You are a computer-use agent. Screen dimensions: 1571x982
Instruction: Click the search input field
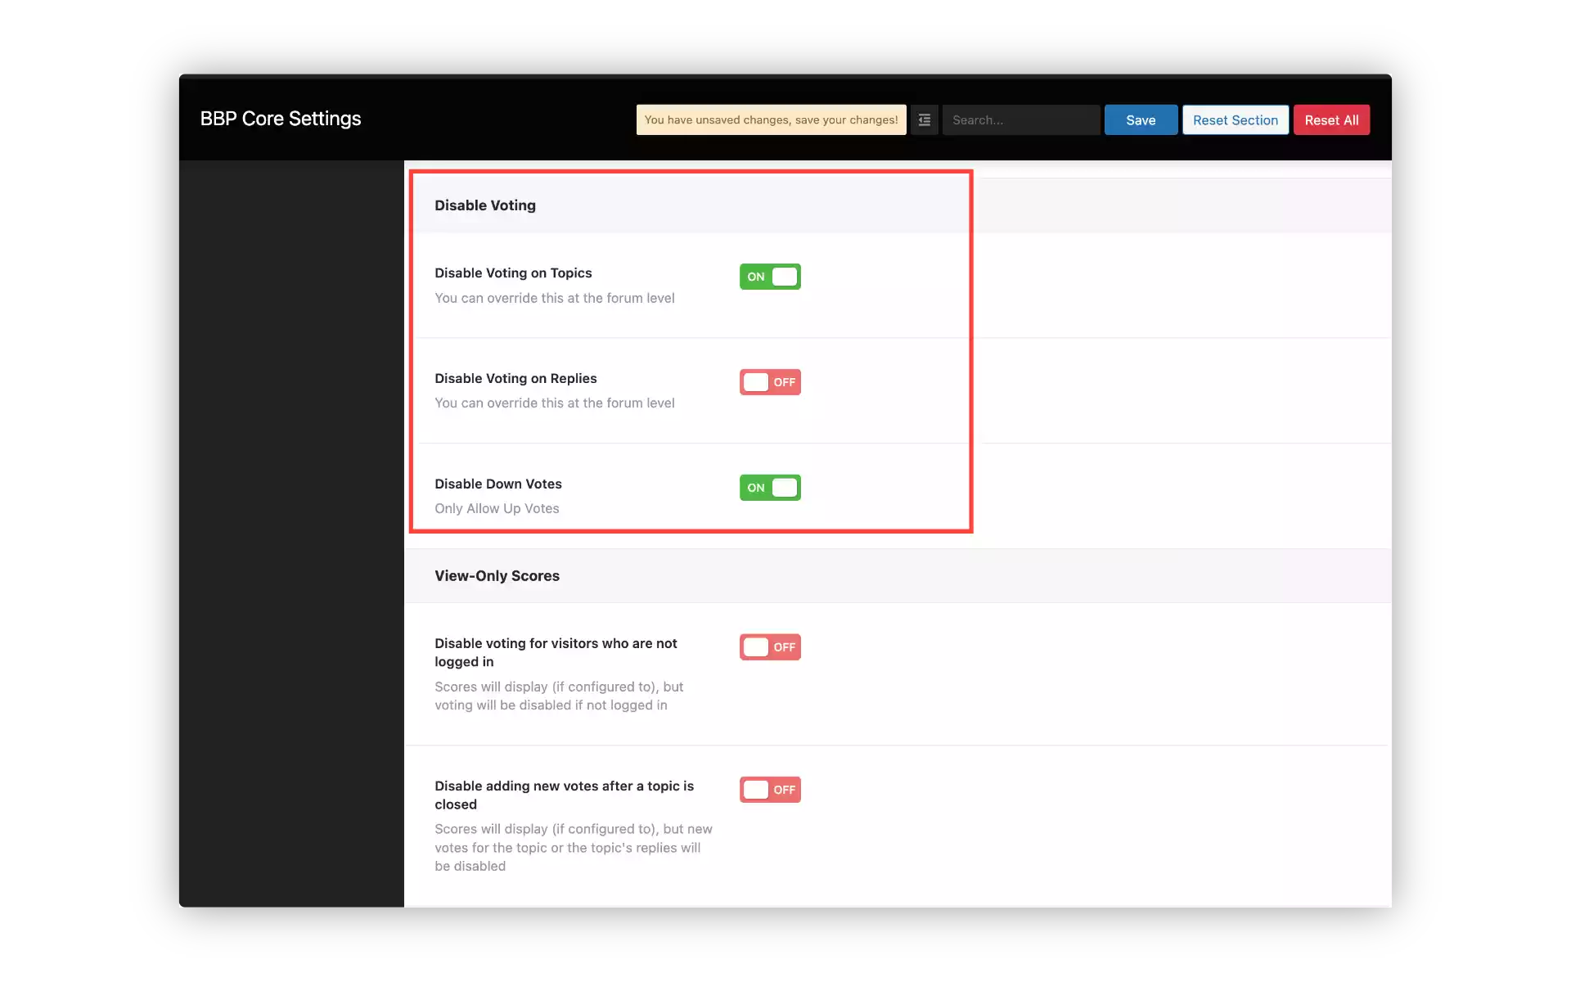(1017, 120)
